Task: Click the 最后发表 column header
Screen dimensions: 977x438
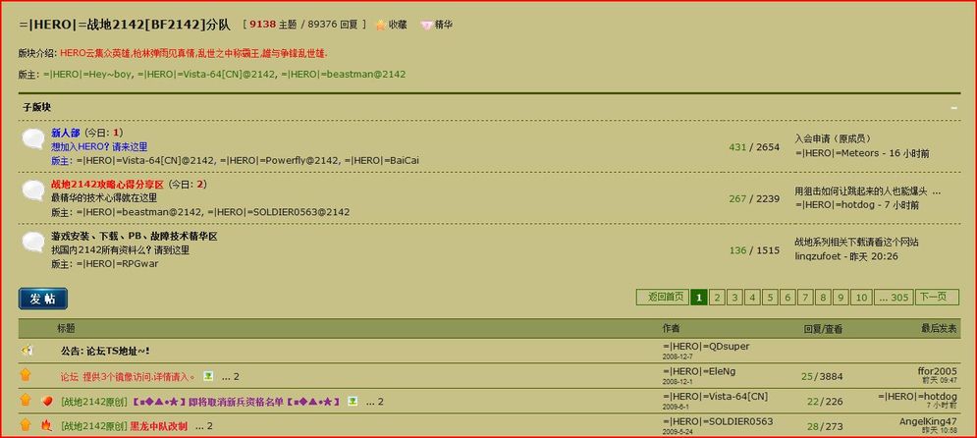Action: tap(940, 328)
